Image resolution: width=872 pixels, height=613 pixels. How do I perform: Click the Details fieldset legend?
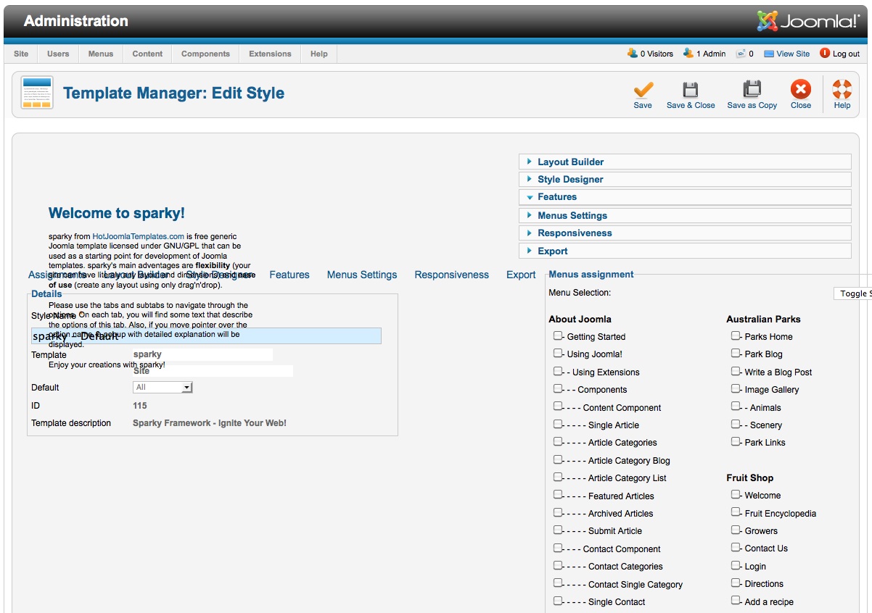46,293
